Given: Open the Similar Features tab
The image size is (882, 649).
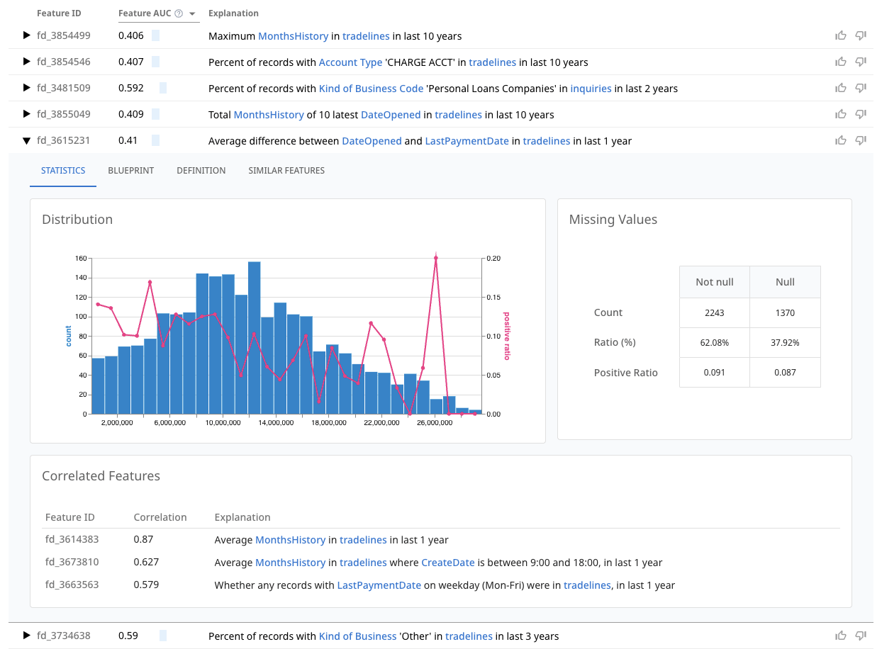Looking at the screenshot, I should [286, 170].
